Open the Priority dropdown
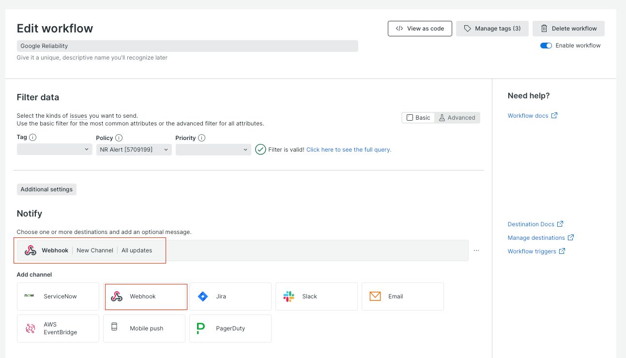Image resolution: width=626 pixels, height=358 pixels. pyautogui.click(x=213, y=150)
